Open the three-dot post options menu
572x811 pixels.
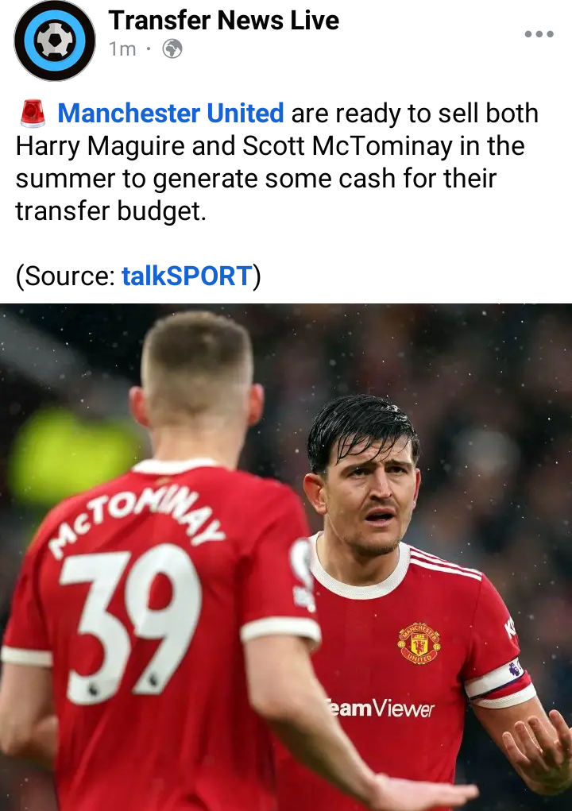pyautogui.click(x=539, y=34)
